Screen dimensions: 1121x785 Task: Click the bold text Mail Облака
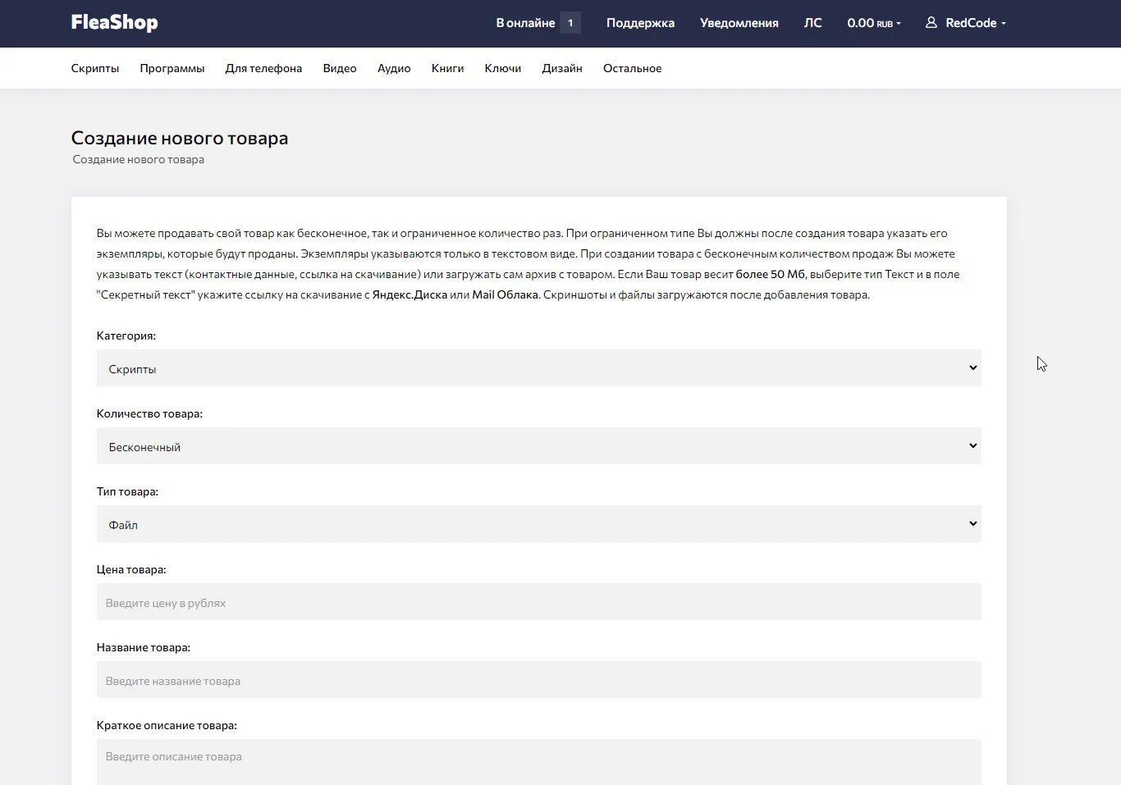505,295
